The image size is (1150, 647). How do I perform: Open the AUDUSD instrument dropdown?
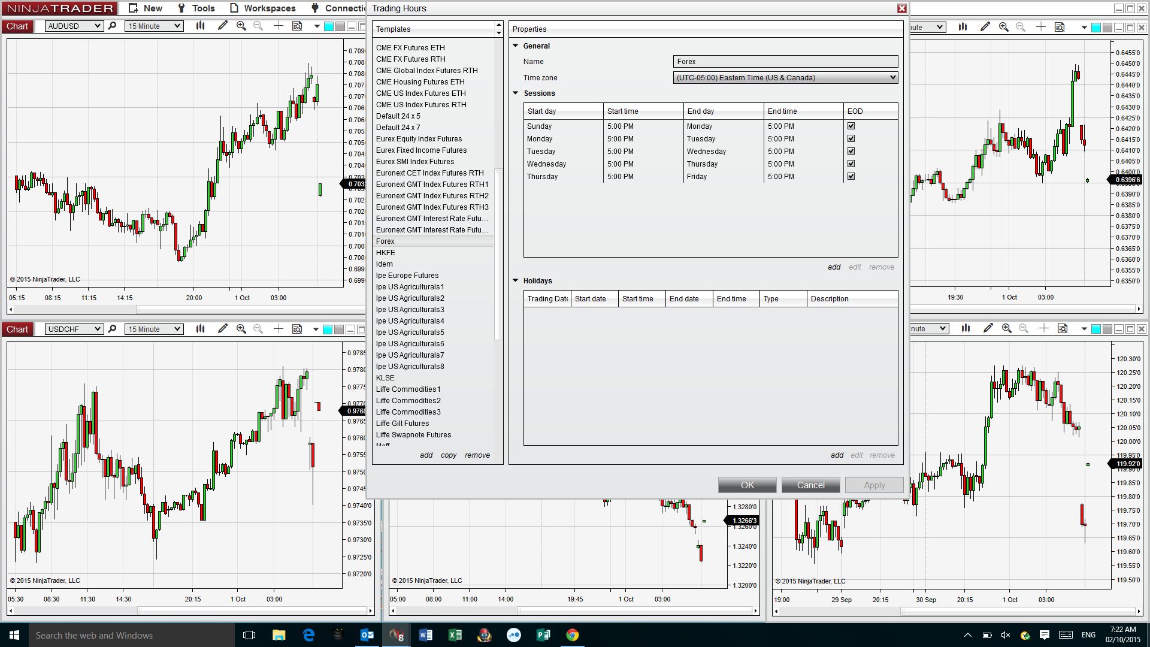click(x=97, y=26)
